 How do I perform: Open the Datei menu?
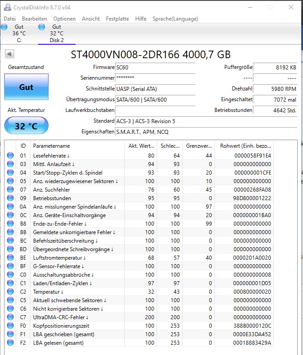point(9,19)
